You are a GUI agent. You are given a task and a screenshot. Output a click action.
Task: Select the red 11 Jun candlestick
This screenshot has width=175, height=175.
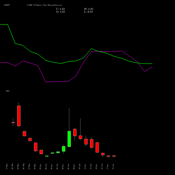pos(86,142)
